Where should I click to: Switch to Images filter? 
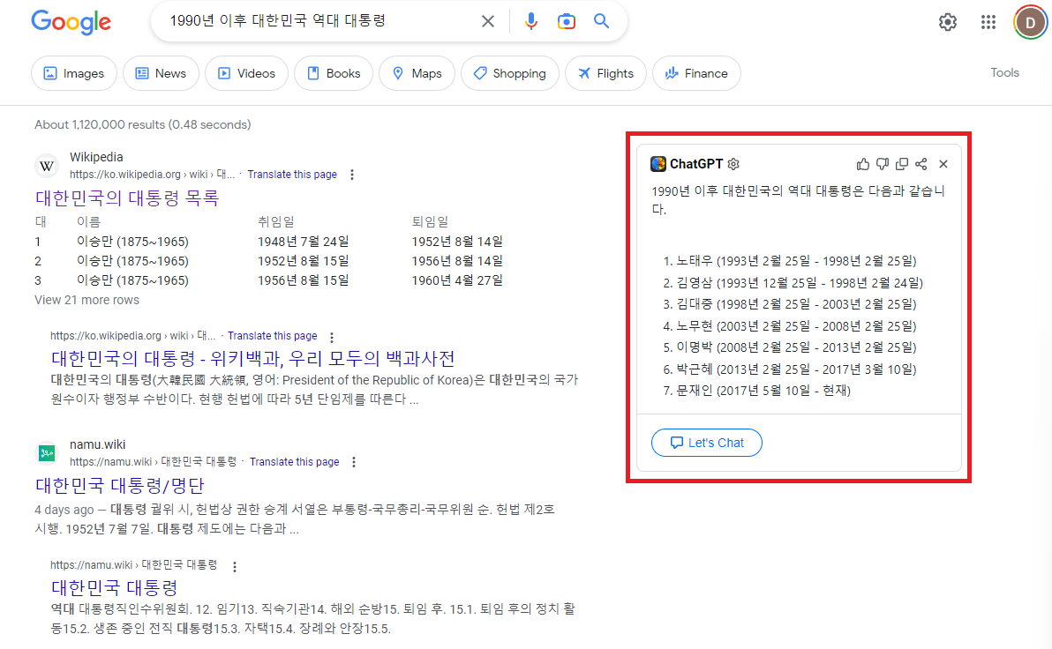coord(74,73)
